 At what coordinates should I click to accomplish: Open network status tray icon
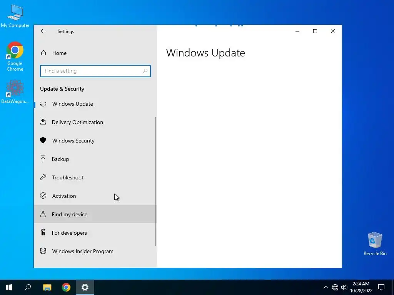pyautogui.click(x=335, y=287)
